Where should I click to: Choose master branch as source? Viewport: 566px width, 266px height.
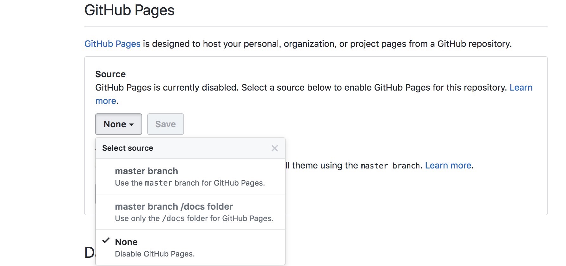pyautogui.click(x=190, y=177)
